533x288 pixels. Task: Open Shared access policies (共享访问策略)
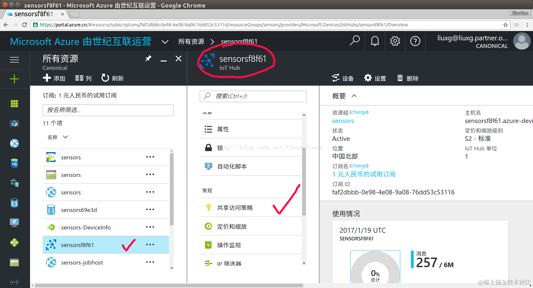(x=251, y=208)
